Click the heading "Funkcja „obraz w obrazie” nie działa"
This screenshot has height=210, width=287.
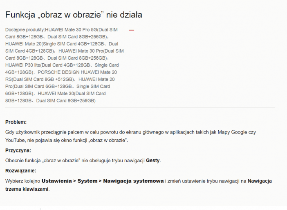74,15
